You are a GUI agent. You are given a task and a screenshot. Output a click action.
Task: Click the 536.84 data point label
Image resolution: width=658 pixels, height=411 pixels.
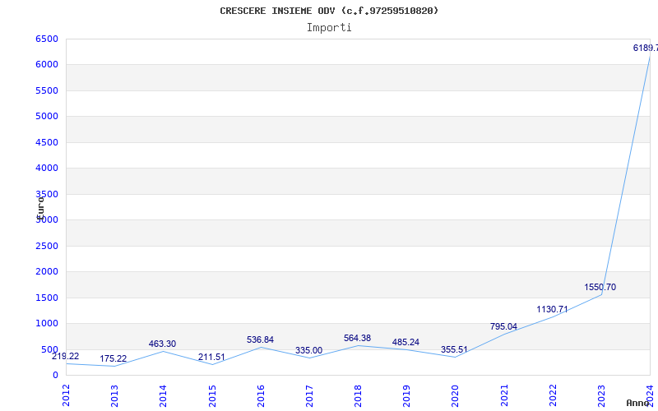pyautogui.click(x=260, y=339)
